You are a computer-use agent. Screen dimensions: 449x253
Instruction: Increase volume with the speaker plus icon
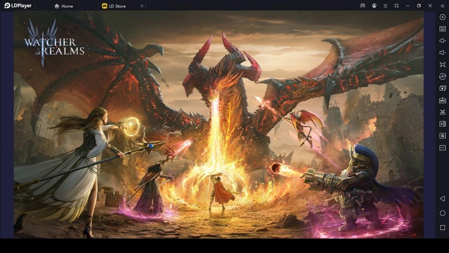(x=442, y=41)
